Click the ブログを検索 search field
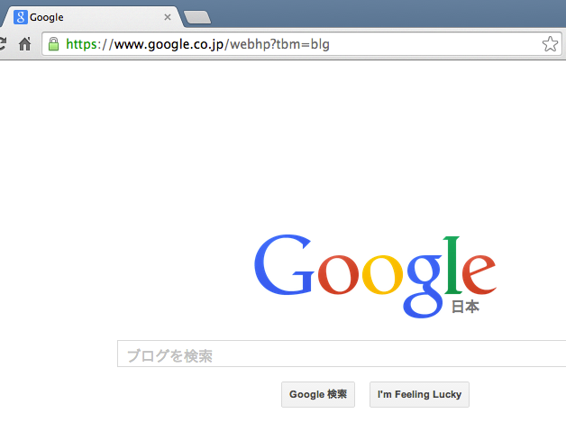The height and width of the screenshot is (423, 566). tap(342, 354)
